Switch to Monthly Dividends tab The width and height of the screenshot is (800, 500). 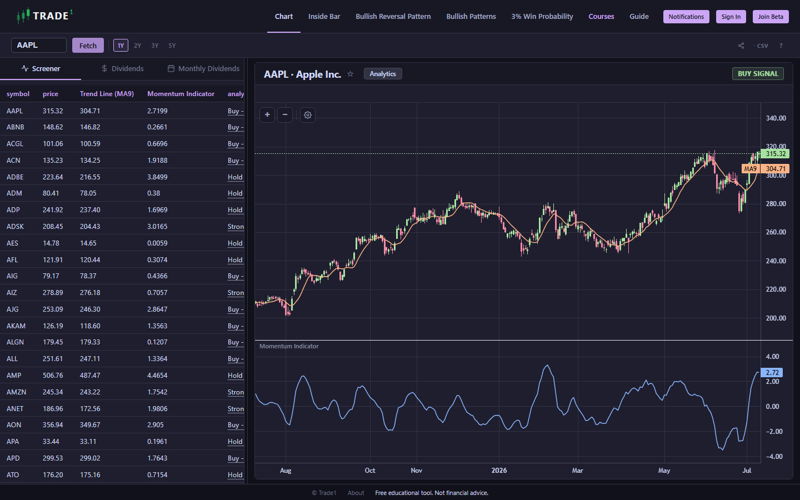coord(203,68)
